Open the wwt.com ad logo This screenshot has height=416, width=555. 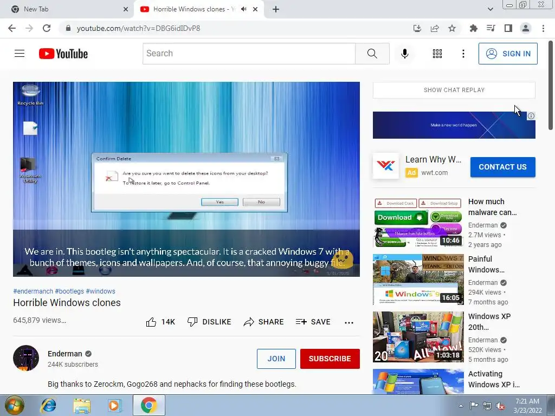click(386, 166)
